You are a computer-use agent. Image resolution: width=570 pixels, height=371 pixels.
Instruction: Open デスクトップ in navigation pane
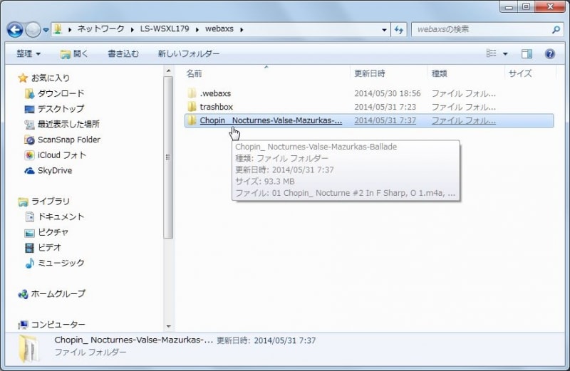(60, 109)
